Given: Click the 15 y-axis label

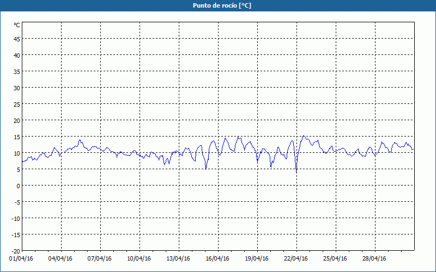Looking at the screenshot, I should pyautogui.click(x=17, y=137).
